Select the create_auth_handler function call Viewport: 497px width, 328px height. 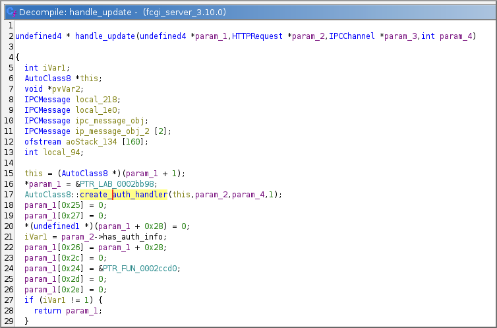tap(124, 195)
